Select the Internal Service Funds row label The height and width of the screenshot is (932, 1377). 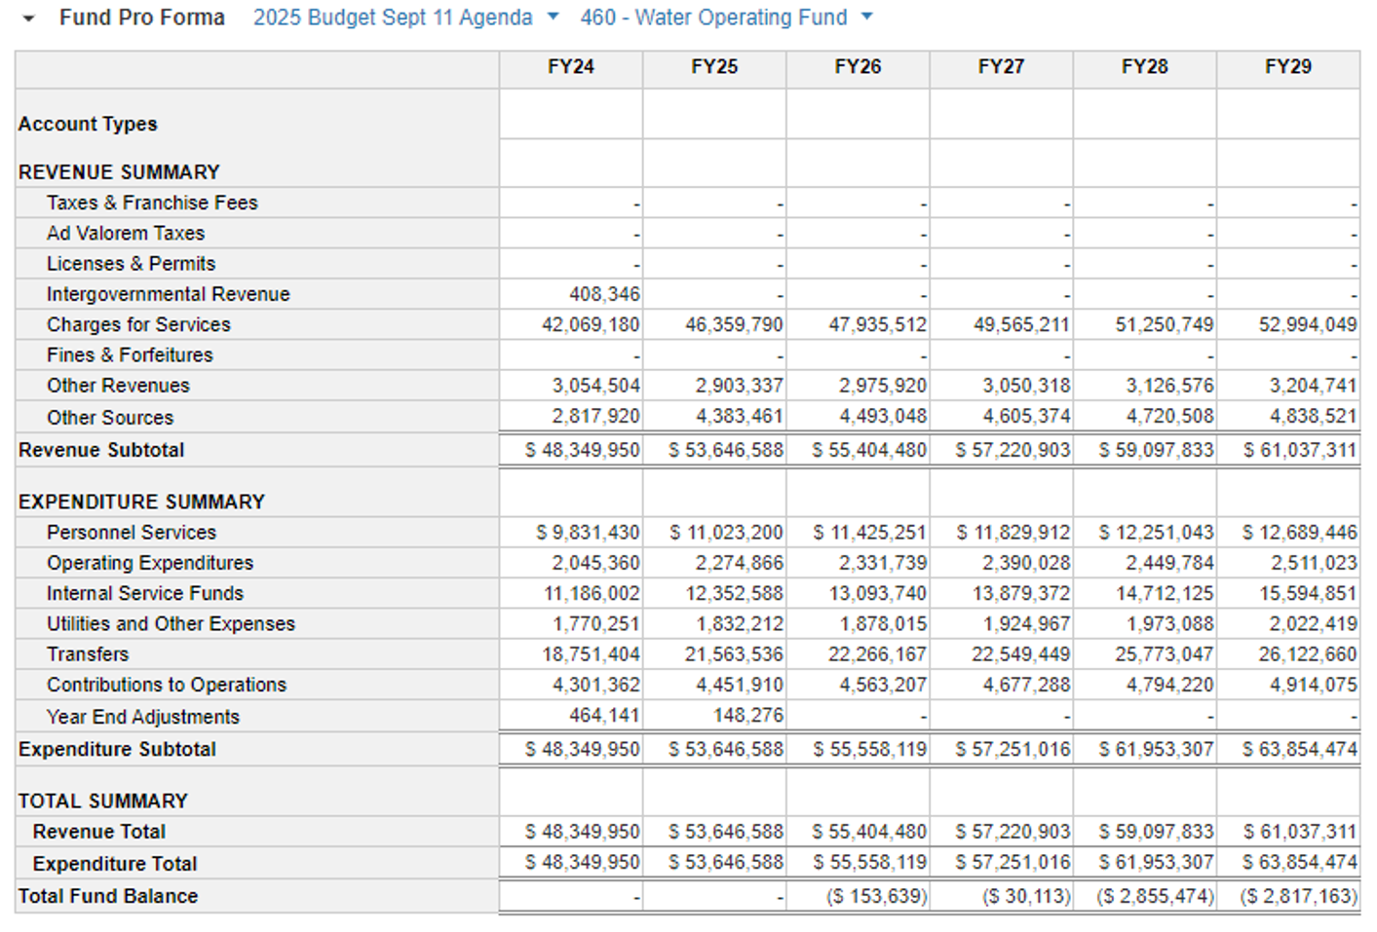(145, 593)
